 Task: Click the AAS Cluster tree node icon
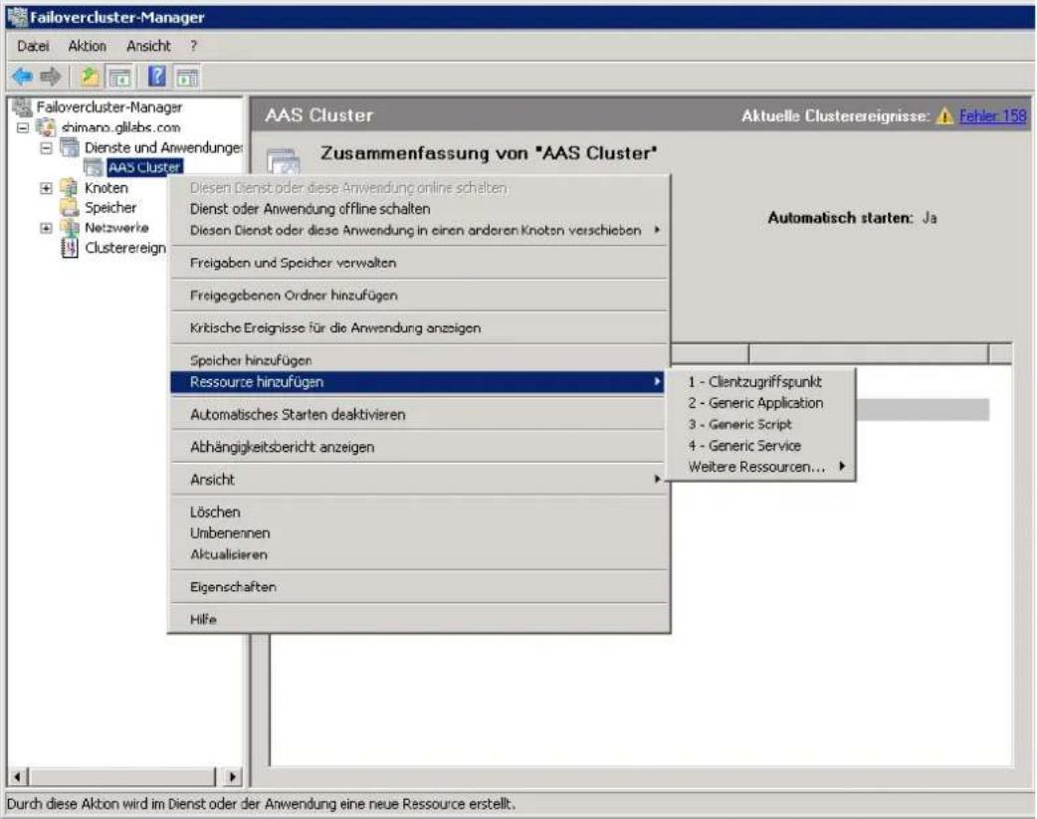coord(94,167)
